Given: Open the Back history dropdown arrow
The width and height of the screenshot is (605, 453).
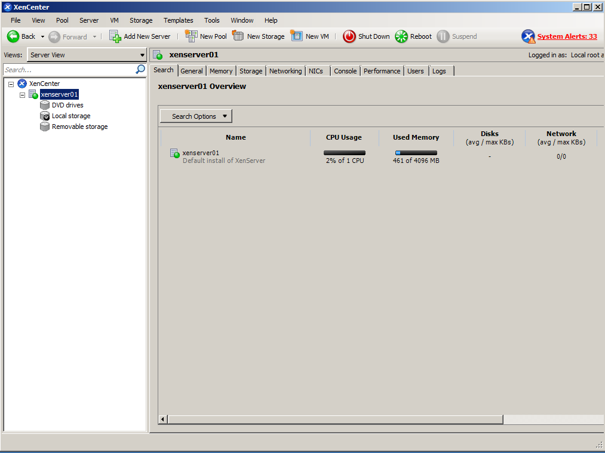Looking at the screenshot, I should pyautogui.click(x=42, y=37).
